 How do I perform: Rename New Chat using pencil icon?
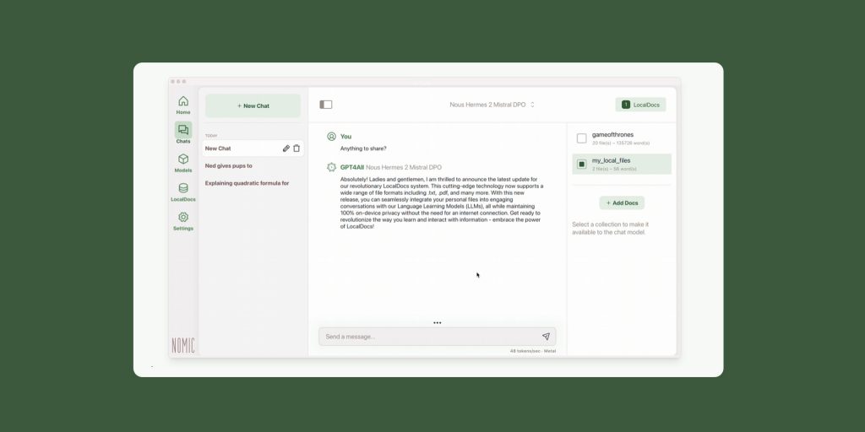tap(286, 148)
